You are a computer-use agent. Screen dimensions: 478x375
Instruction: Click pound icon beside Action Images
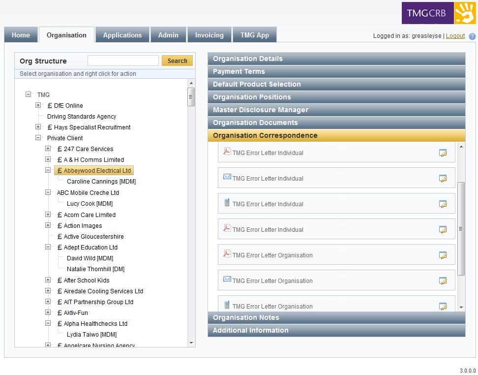(x=60, y=226)
